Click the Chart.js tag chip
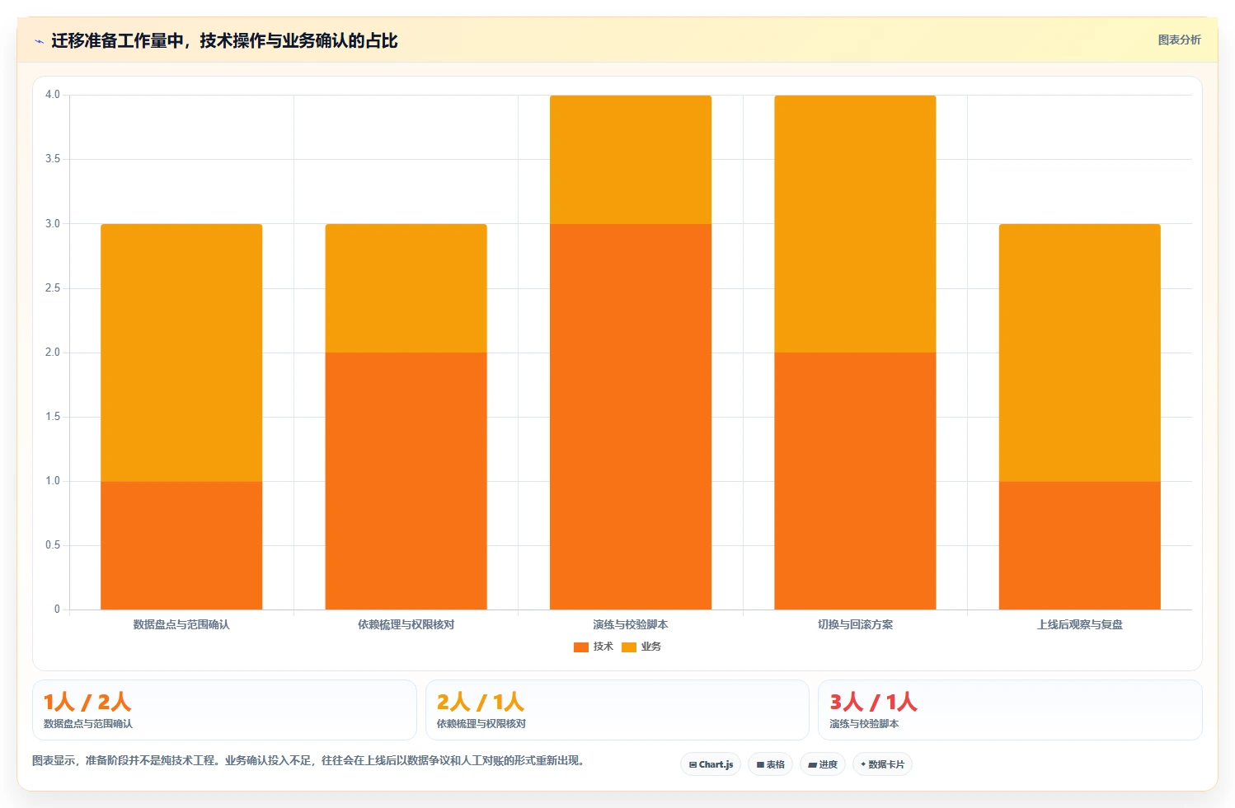1235x808 pixels. click(x=711, y=764)
